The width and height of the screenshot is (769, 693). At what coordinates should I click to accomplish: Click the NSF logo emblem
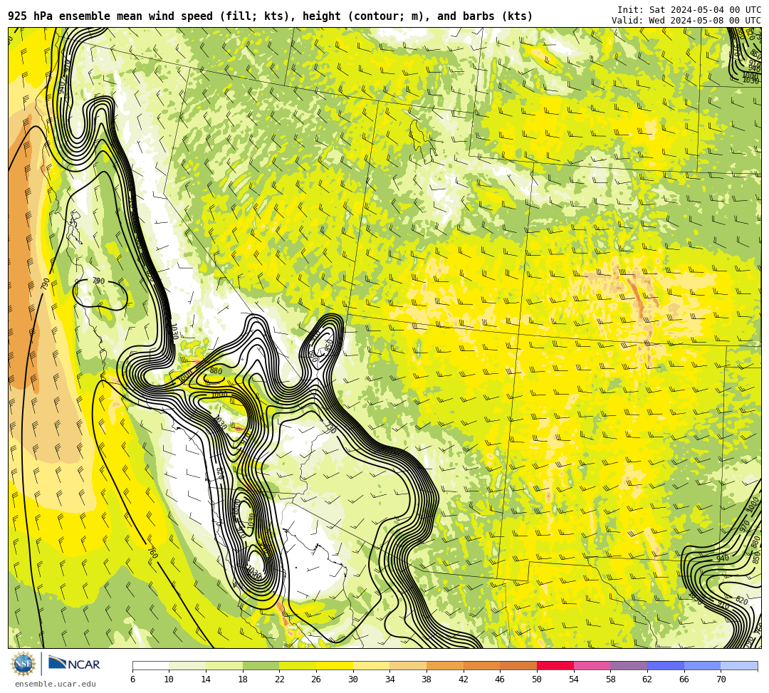coord(23,664)
